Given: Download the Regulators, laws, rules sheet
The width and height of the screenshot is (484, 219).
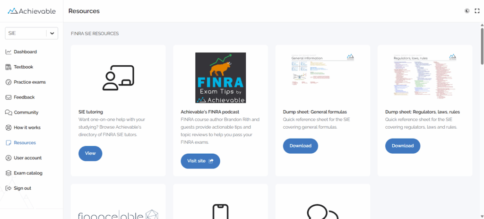Looking at the screenshot, I should pyautogui.click(x=403, y=146).
